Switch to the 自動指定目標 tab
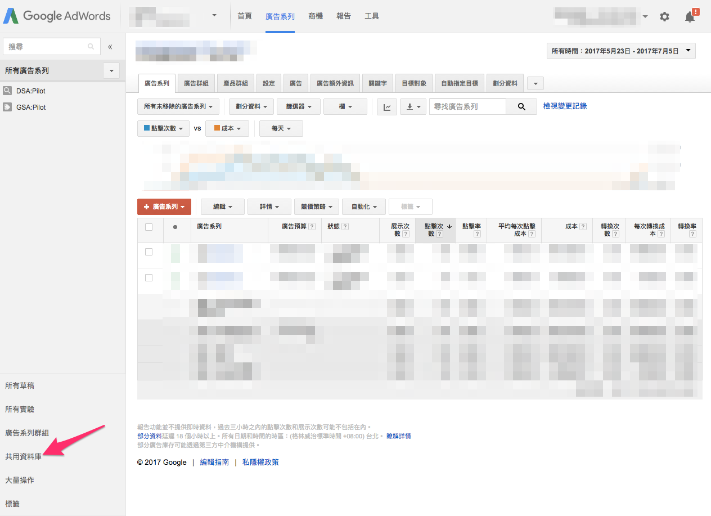 460,83
